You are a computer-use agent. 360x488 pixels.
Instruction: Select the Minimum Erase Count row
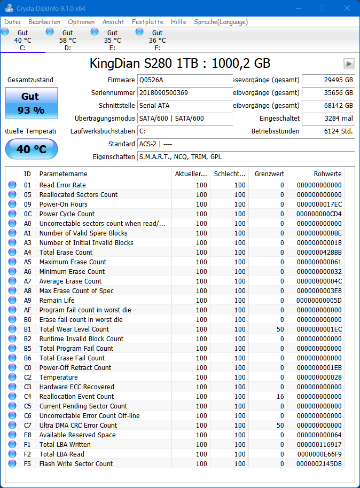175,271
